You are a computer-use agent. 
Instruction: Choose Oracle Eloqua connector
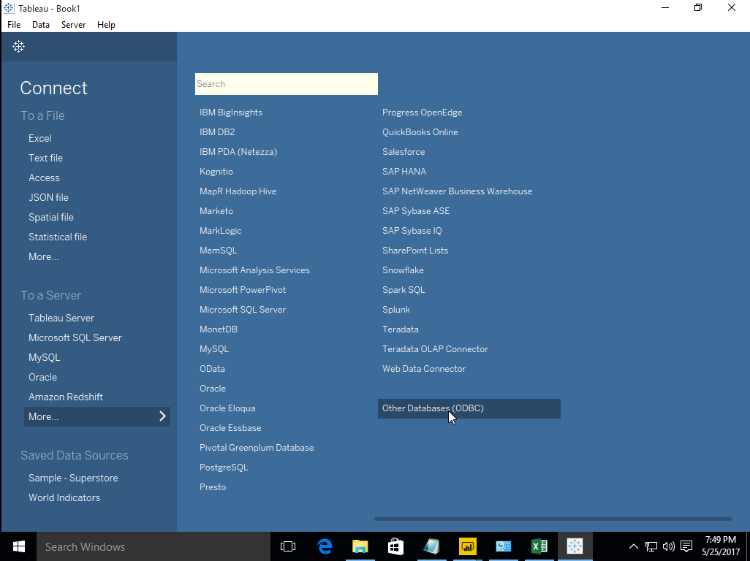tap(227, 408)
